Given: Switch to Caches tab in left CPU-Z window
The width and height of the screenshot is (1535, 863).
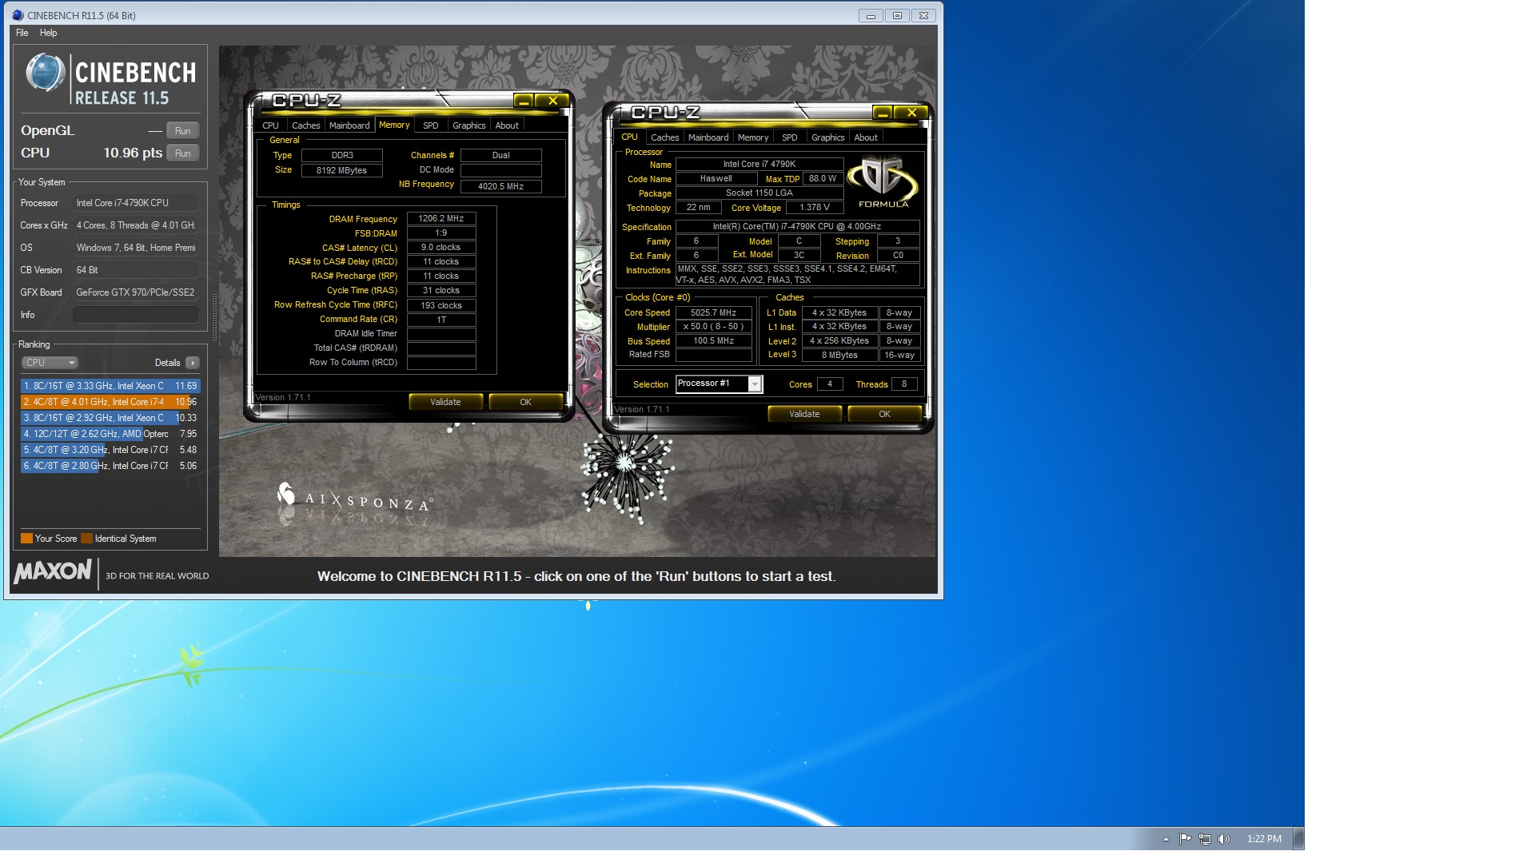Looking at the screenshot, I should (x=305, y=125).
